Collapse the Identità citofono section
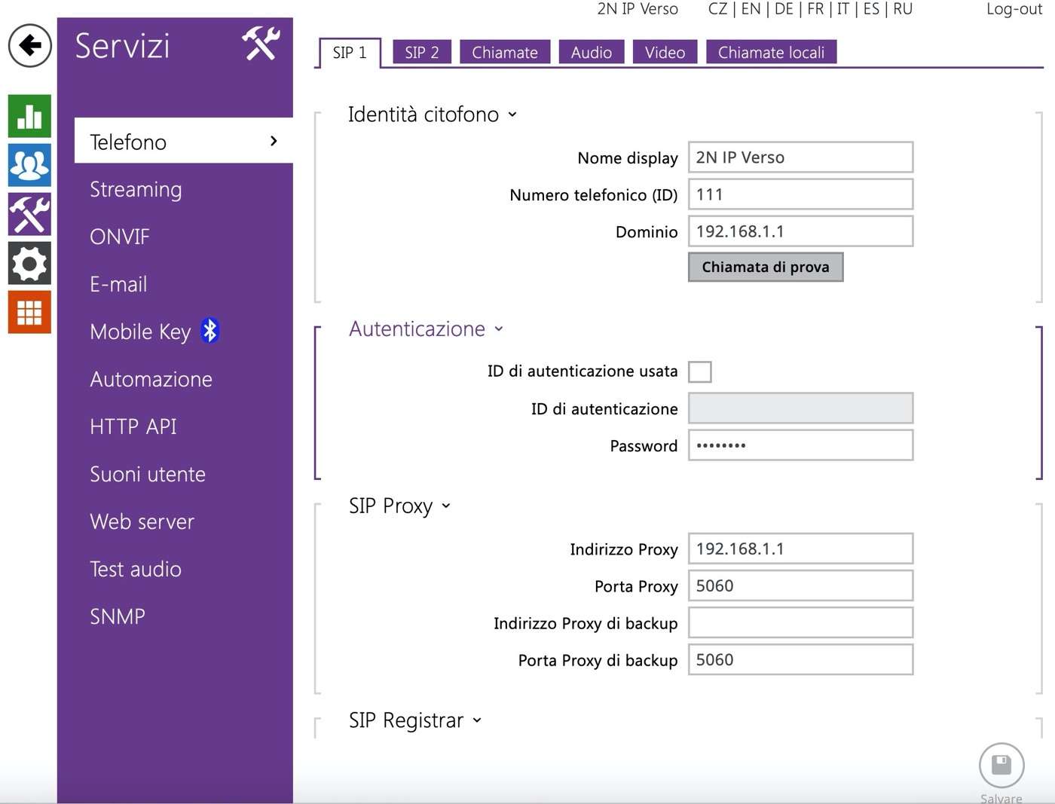This screenshot has width=1055, height=804. pos(512,115)
